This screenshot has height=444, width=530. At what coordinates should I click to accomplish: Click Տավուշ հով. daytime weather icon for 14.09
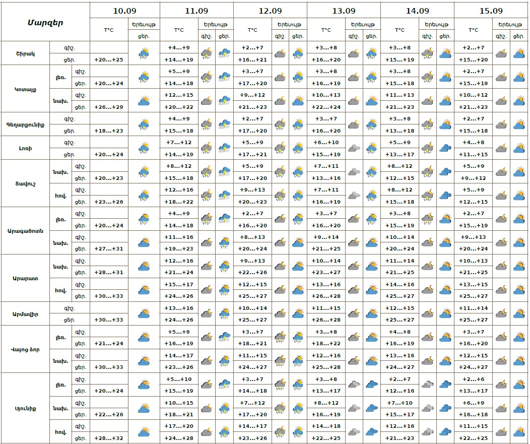pos(445,196)
